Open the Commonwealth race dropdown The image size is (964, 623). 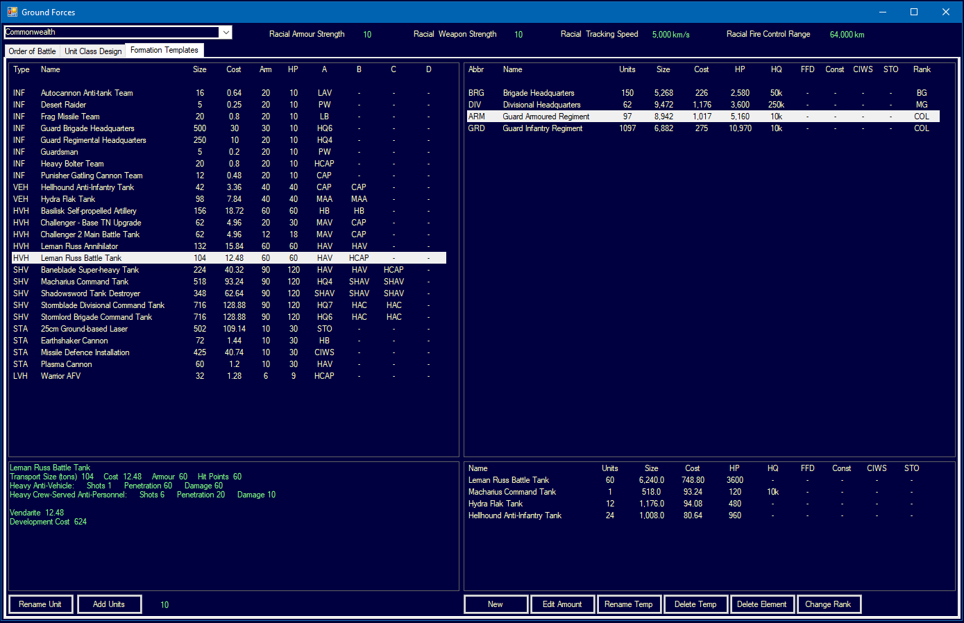(226, 32)
